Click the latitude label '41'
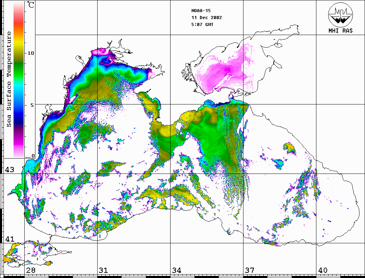 pos(10,239)
